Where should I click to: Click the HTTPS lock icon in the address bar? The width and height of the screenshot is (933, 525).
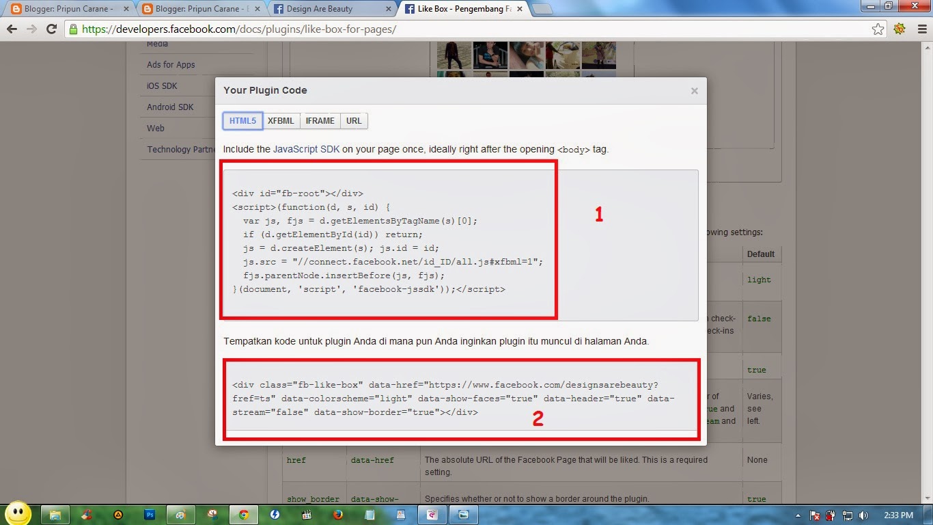point(72,29)
